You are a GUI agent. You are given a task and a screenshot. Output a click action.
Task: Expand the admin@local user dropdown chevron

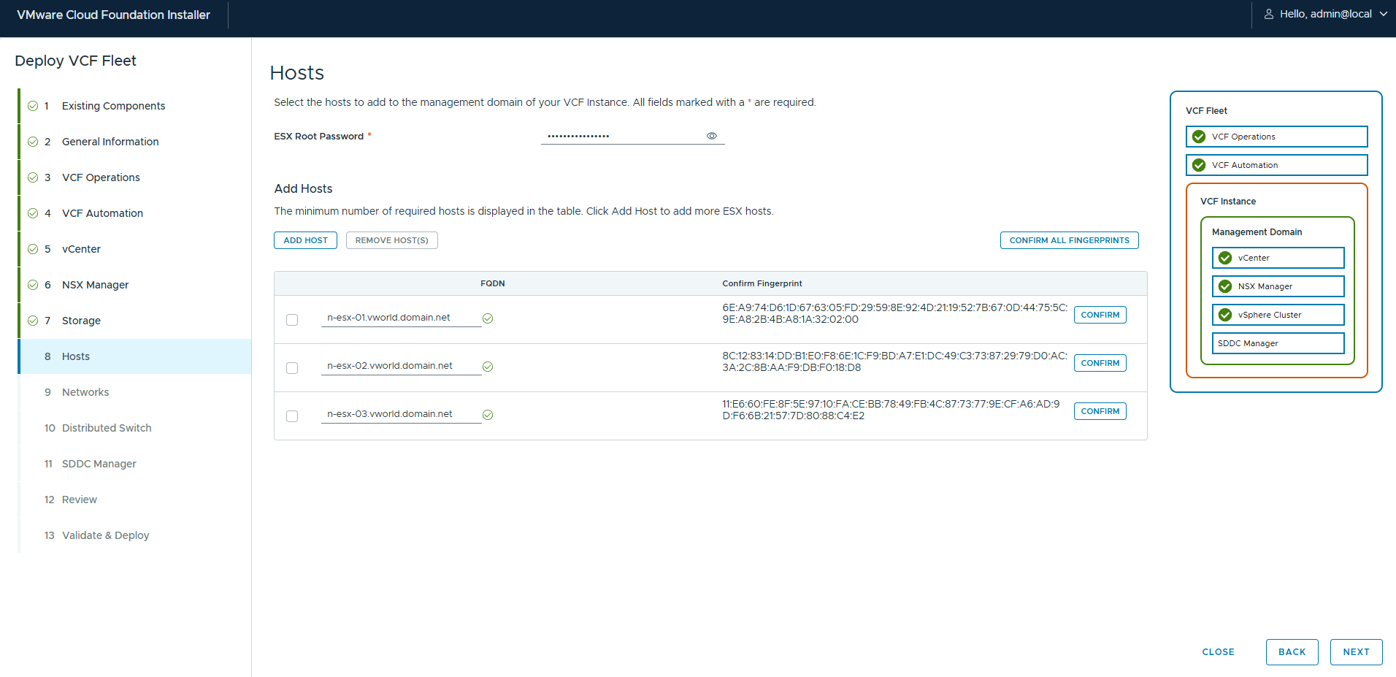pos(1383,14)
